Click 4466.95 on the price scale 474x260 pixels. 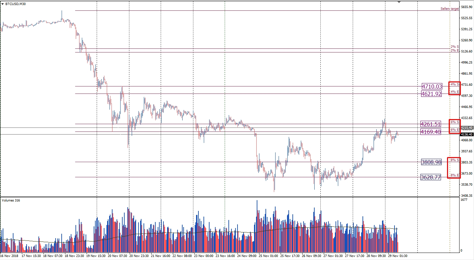coord(467,107)
